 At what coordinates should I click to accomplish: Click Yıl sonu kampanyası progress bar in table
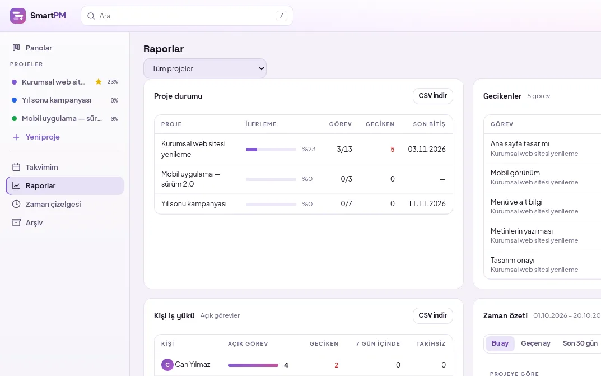click(271, 205)
